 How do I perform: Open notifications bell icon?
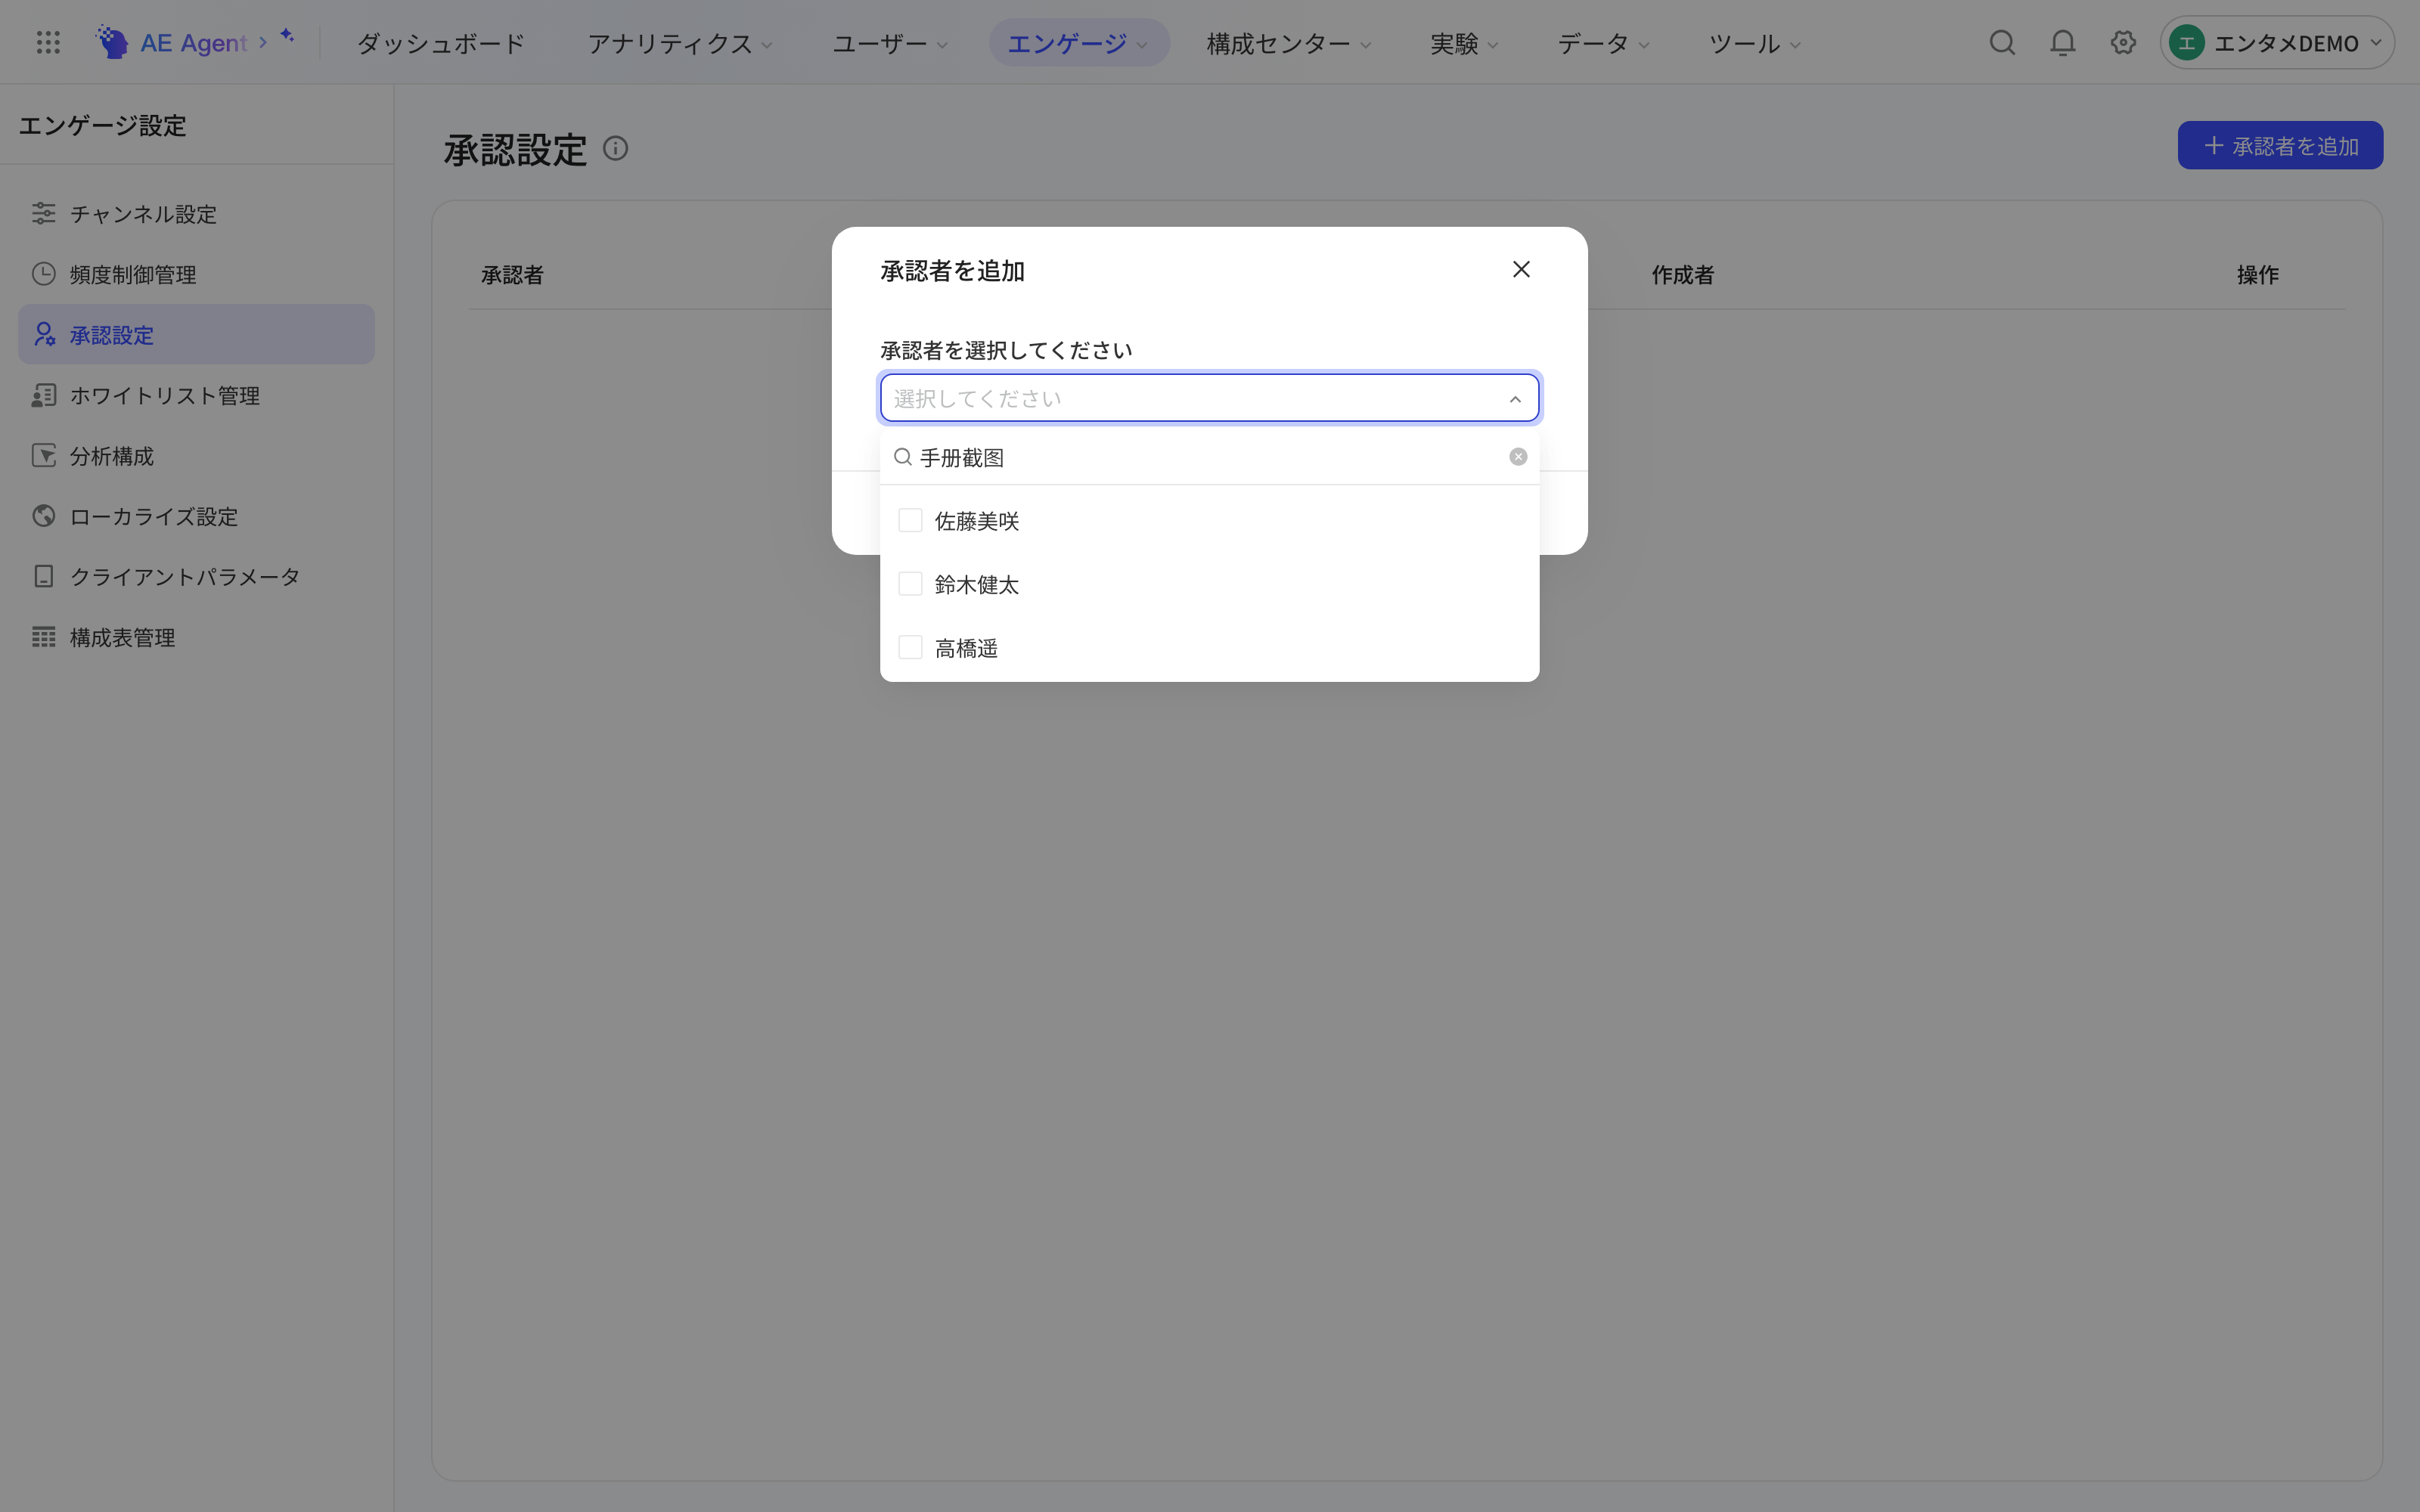(2062, 42)
